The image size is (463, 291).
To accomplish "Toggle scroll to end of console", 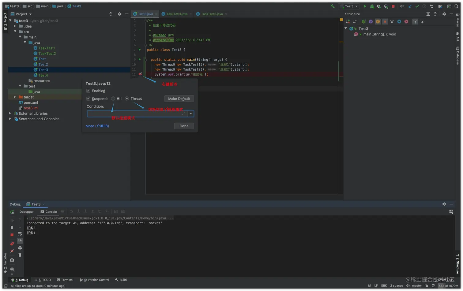I will click(x=20, y=241).
